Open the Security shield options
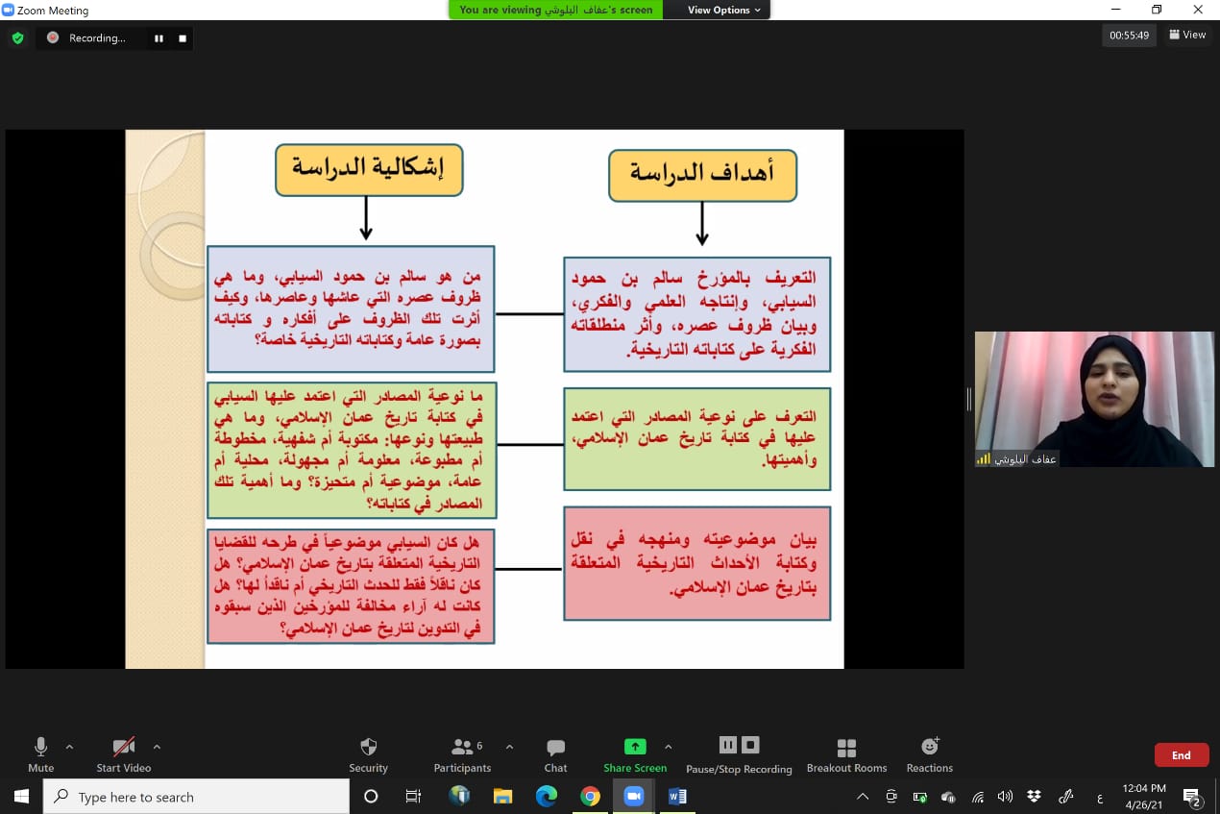This screenshot has width=1220, height=814. [x=368, y=754]
